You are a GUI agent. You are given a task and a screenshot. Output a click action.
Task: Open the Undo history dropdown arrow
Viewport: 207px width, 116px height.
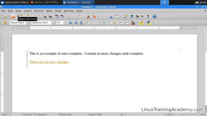point(98,16)
